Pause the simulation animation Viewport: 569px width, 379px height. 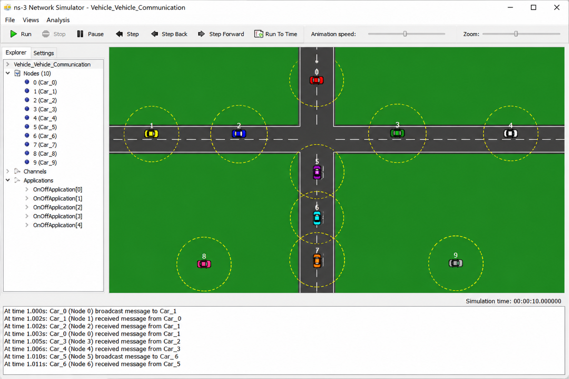click(90, 34)
